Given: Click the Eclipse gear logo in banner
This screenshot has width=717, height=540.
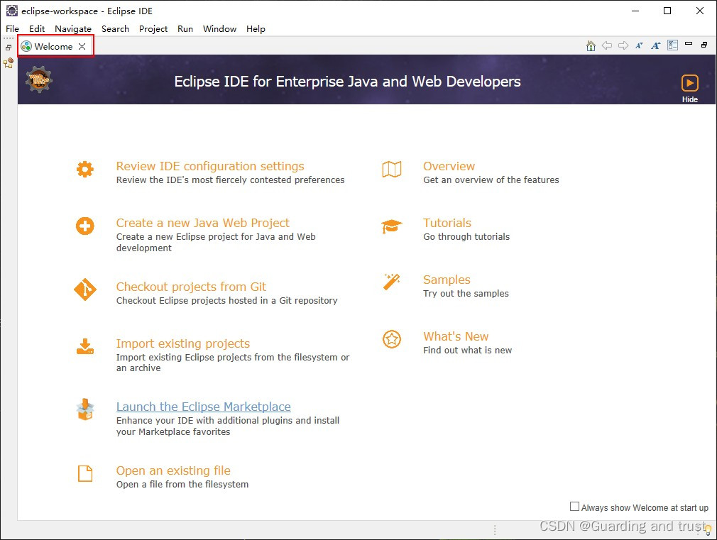Looking at the screenshot, I should click(x=39, y=79).
